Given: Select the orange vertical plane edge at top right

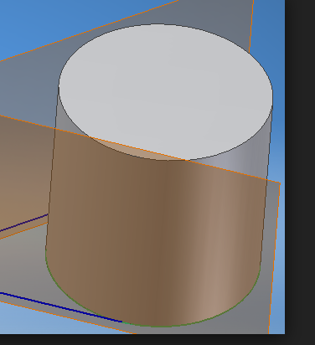Looking at the screenshot, I should 251,27.
